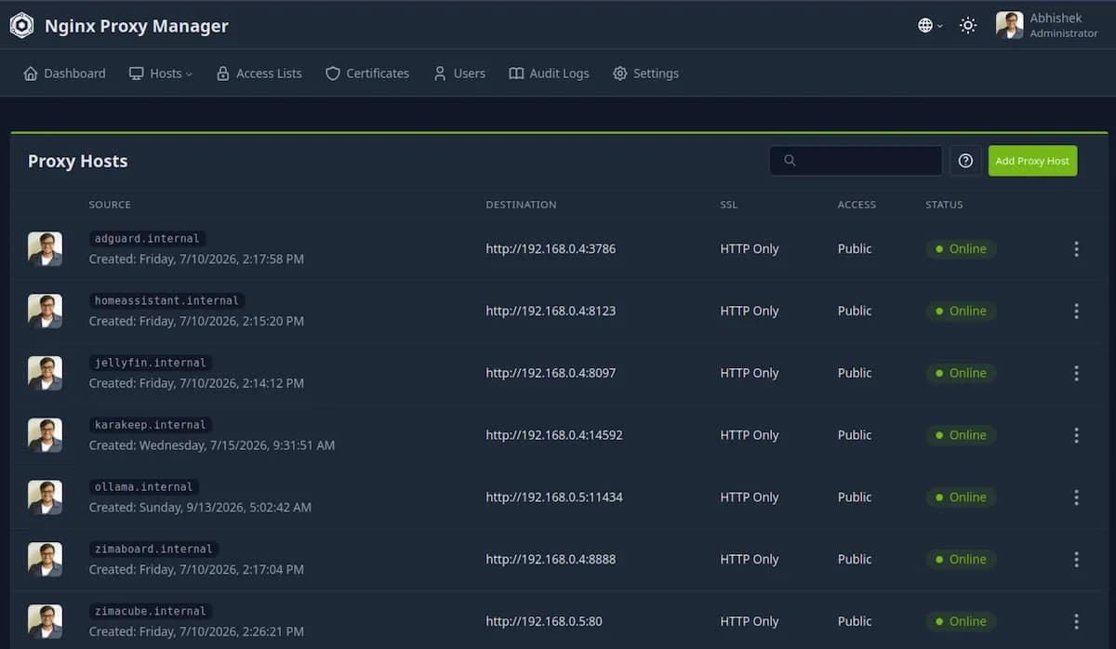
Task: Open actions menu for jellyfin.internal
Action: pos(1076,373)
